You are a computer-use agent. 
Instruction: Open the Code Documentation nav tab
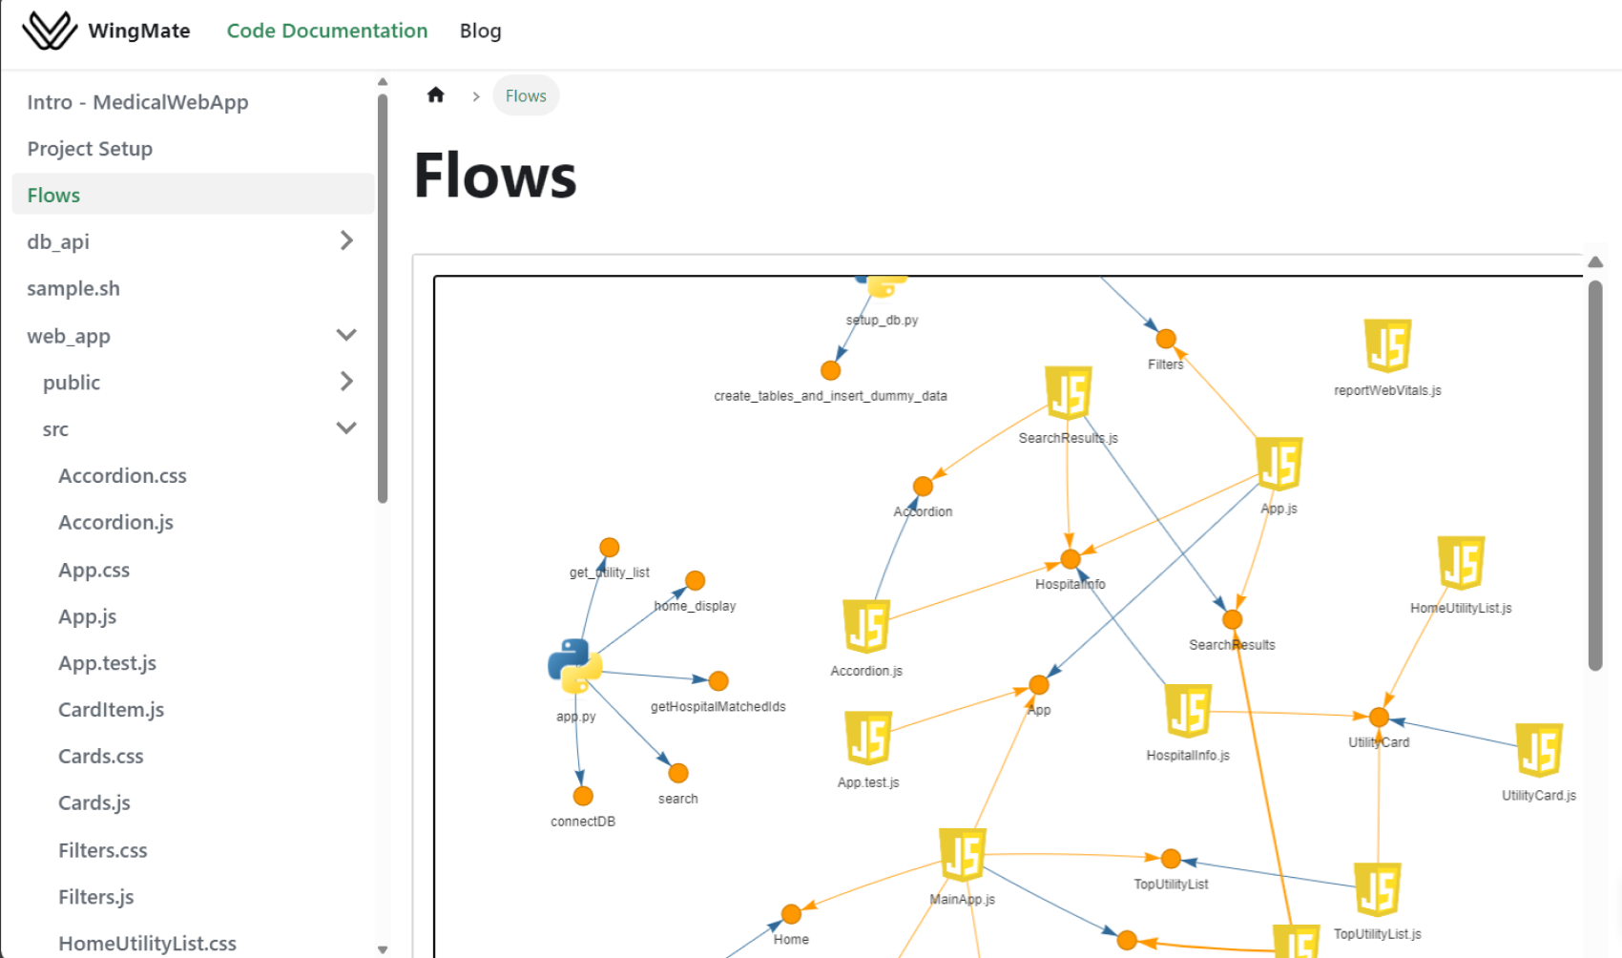[x=327, y=31]
